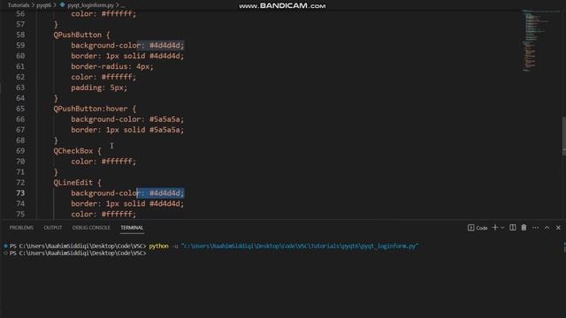Viewport: 566px width, 318px height.
Task: Split the terminal pane
Action: [513, 228]
